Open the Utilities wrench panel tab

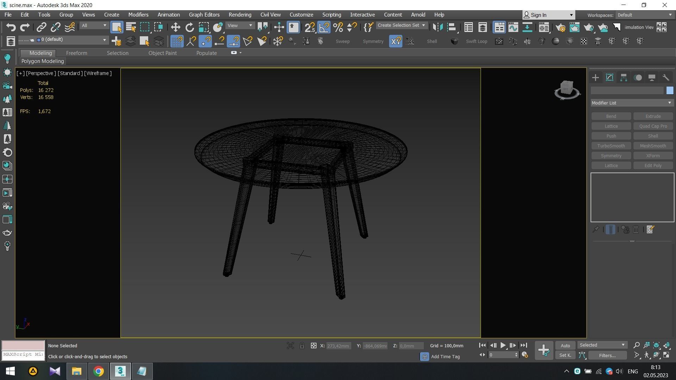pos(666,78)
